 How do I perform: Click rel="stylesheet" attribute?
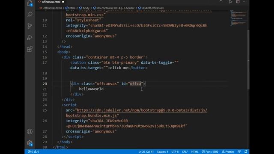(83, 20)
